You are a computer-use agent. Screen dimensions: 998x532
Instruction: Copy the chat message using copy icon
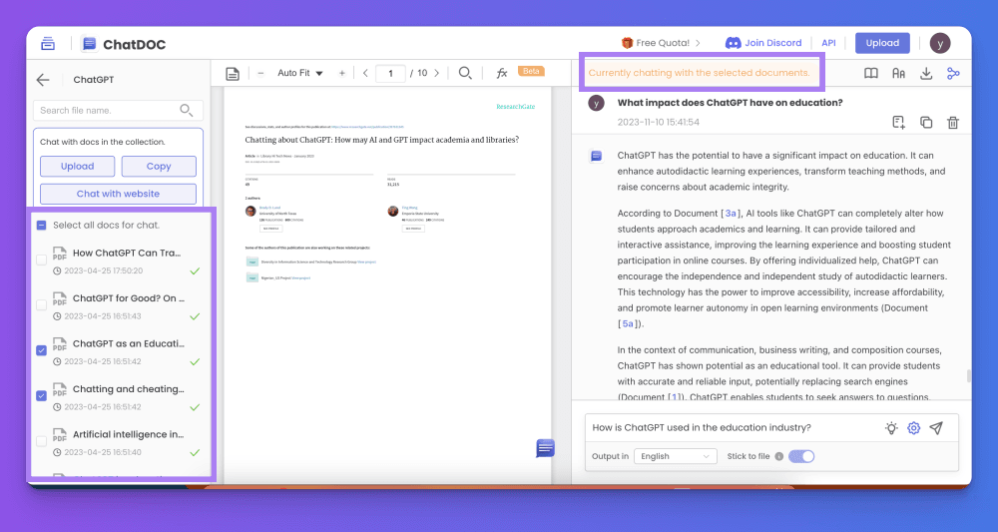[926, 122]
